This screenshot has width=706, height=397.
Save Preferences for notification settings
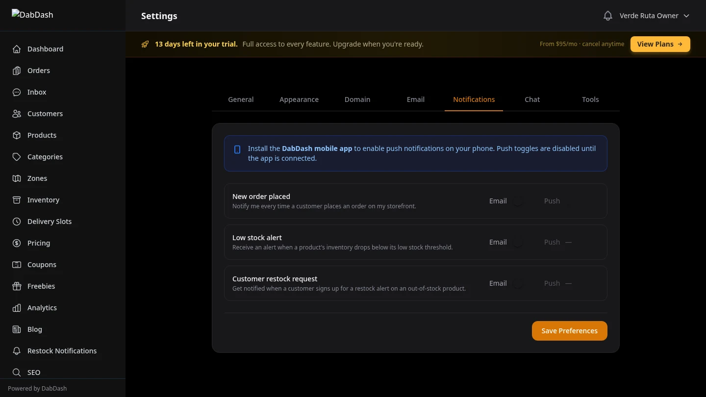[569, 331]
